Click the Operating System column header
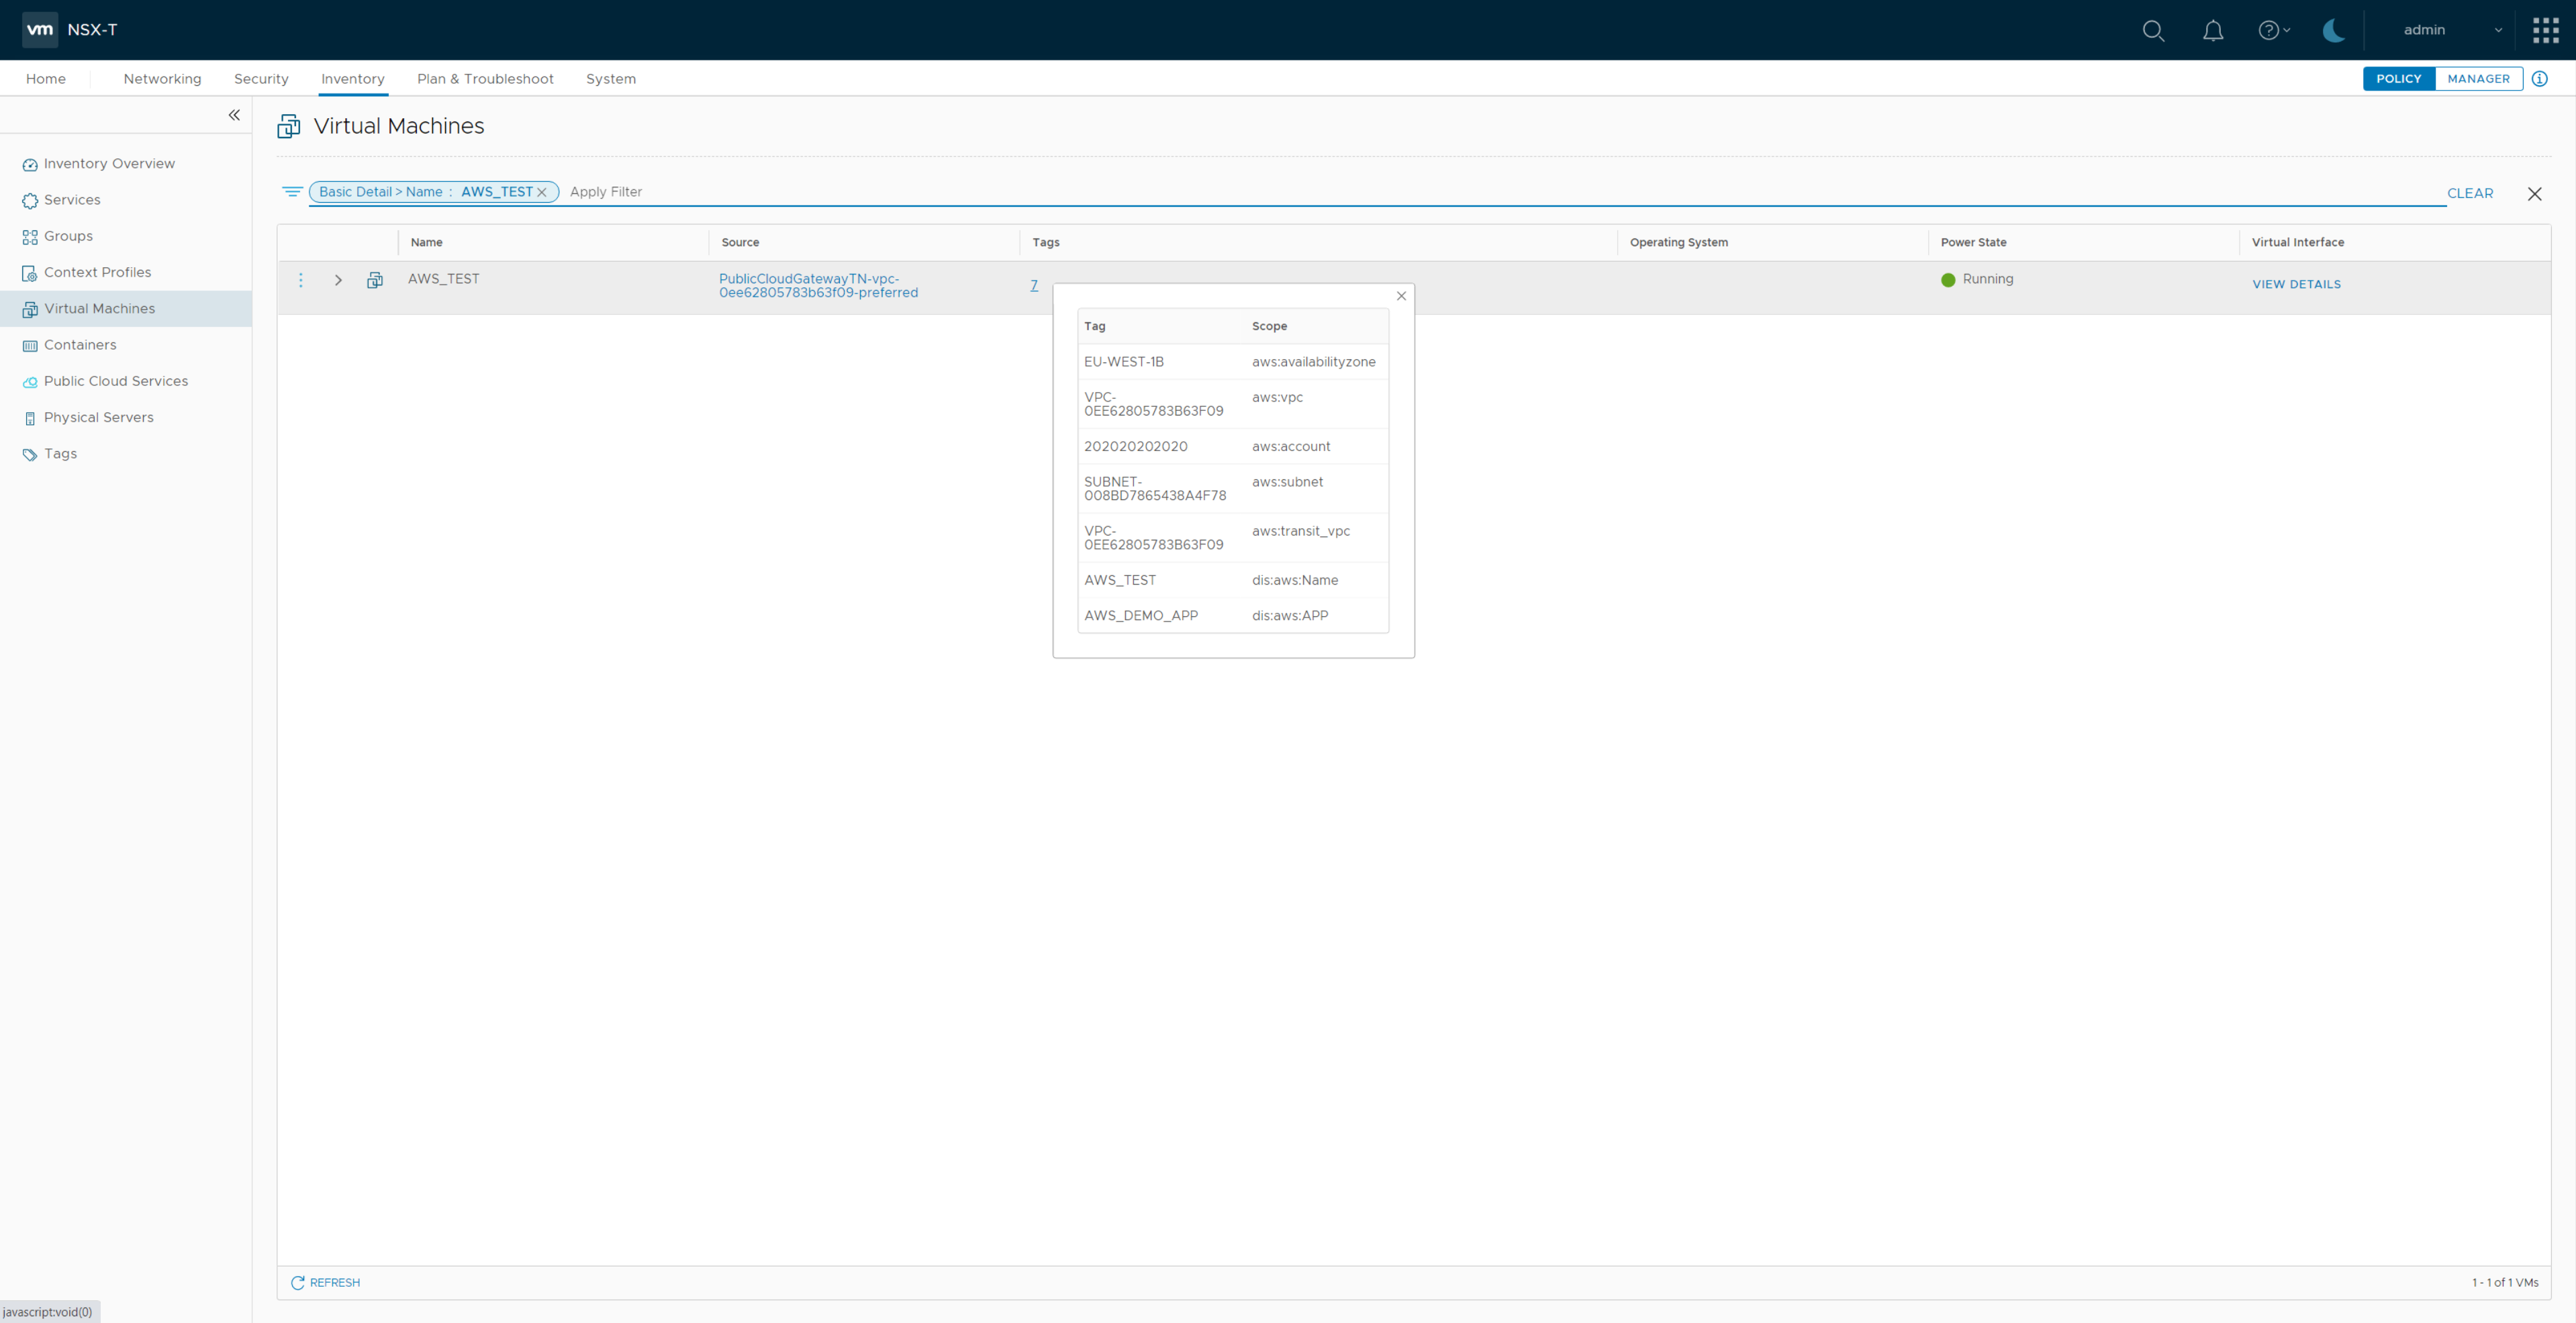 (1678, 242)
